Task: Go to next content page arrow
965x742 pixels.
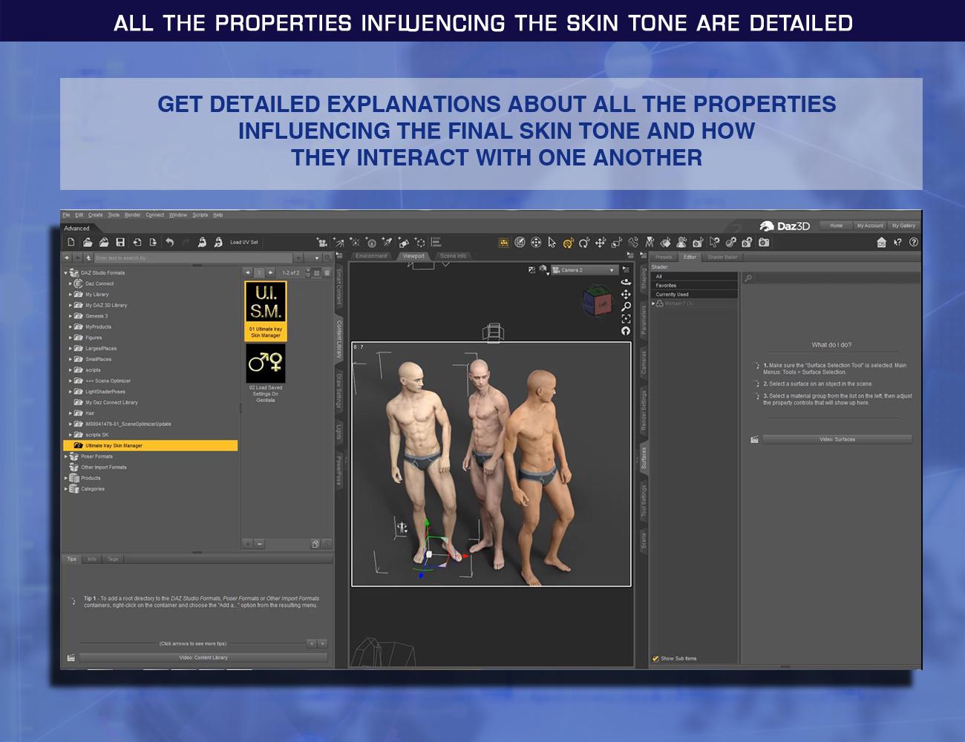Action: pos(270,273)
